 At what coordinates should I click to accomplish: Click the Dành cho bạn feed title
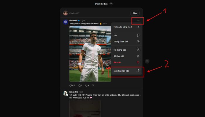tap(101, 4)
